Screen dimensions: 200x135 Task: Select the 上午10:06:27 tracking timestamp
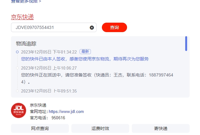49,68
